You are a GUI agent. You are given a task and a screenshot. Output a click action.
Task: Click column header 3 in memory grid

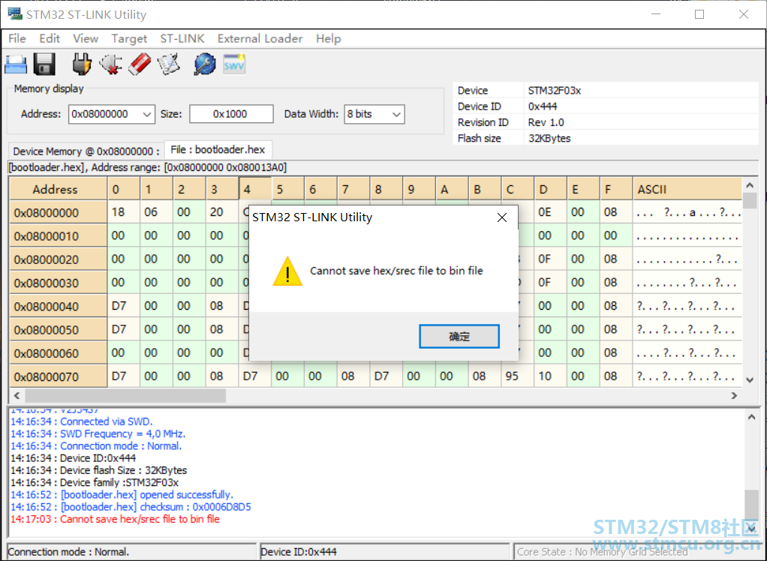tap(222, 189)
